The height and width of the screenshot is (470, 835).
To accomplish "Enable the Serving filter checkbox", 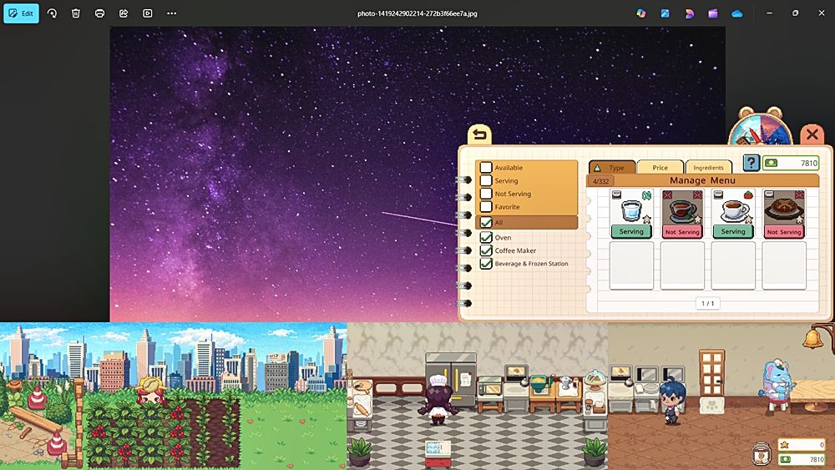I will click(486, 180).
